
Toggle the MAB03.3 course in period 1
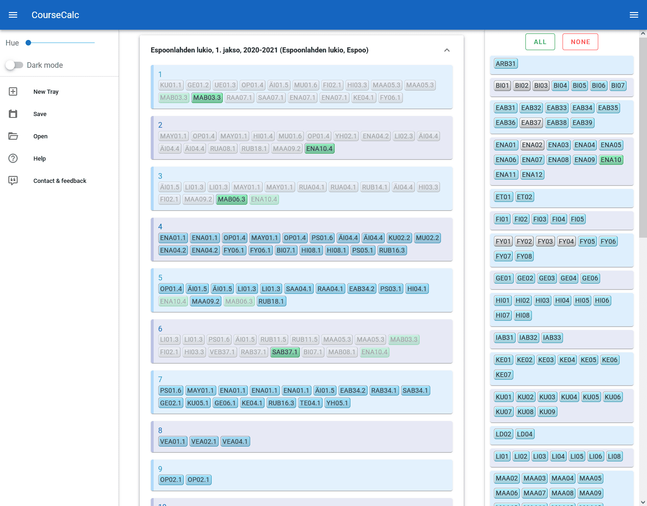pyautogui.click(x=207, y=97)
